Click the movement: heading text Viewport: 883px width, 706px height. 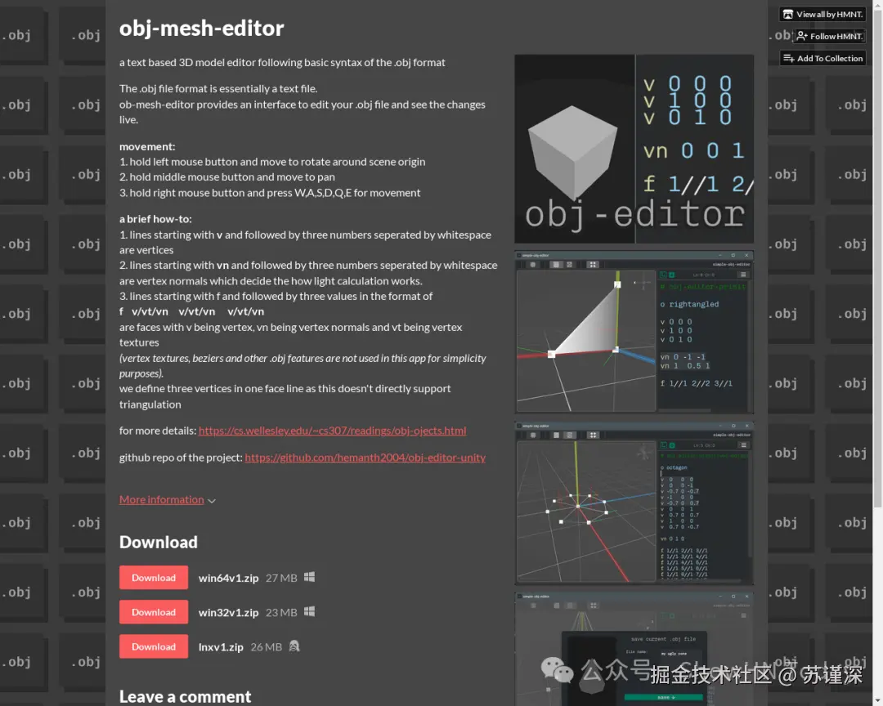(147, 146)
